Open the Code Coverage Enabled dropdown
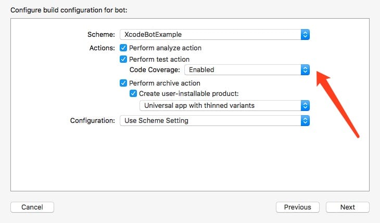380x223 pixels. point(247,69)
